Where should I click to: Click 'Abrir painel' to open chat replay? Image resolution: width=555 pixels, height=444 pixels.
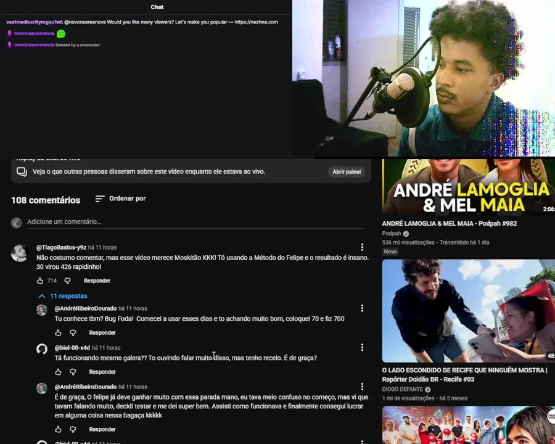pyautogui.click(x=347, y=171)
